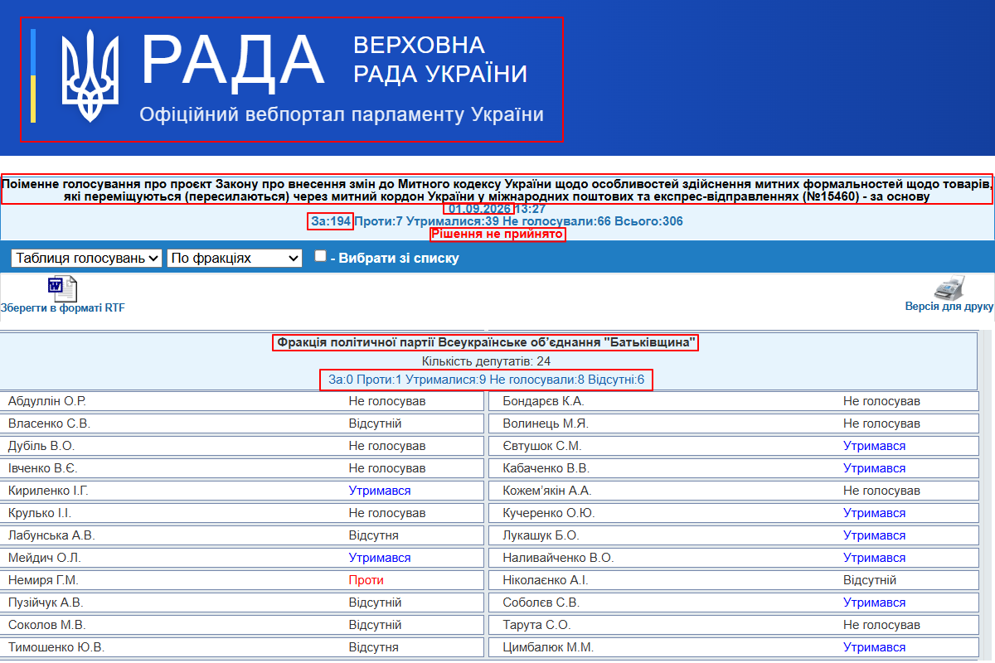
Task: Click faction header 'Батьківщина'
Action: tap(486, 342)
